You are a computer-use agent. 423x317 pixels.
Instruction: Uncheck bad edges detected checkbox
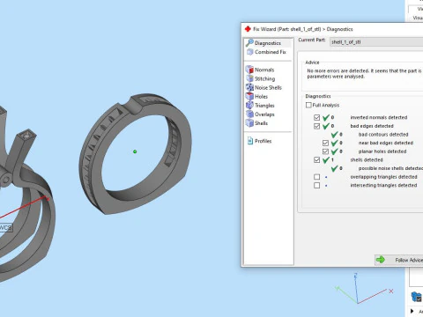point(316,126)
